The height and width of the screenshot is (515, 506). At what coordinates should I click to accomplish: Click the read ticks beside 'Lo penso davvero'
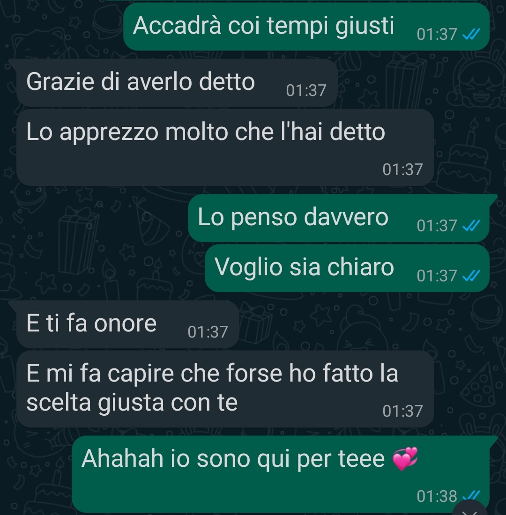(471, 225)
